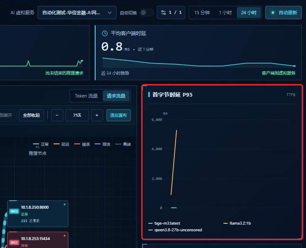Click the 适应画布 fit canvas button
The height and width of the screenshot is (248, 306).
[119, 115]
